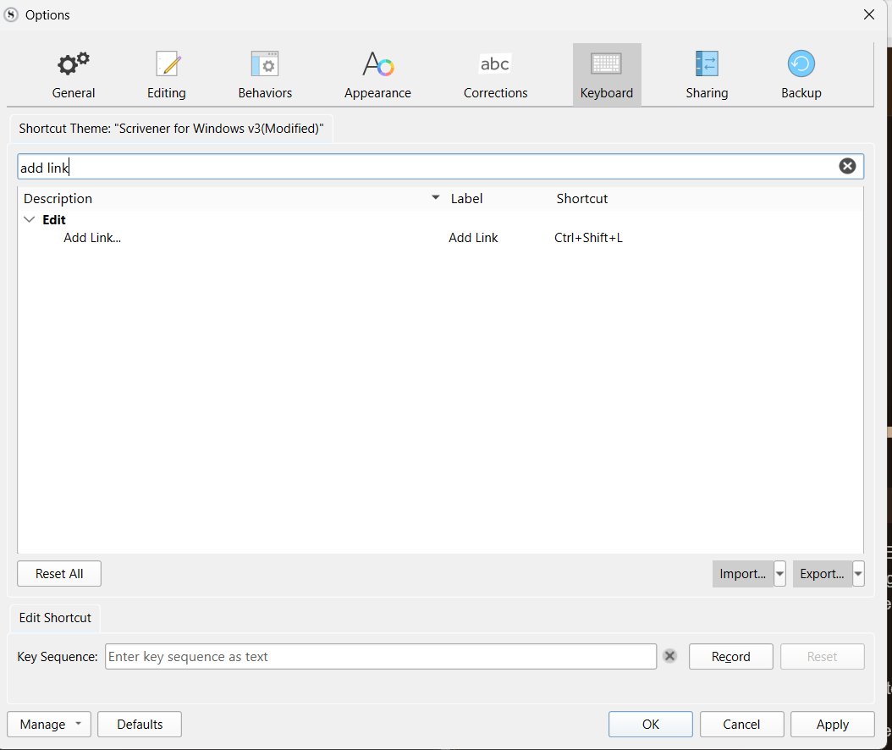Select the Sharing options icon
The width and height of the screenshot is (892, 750).
707,65
